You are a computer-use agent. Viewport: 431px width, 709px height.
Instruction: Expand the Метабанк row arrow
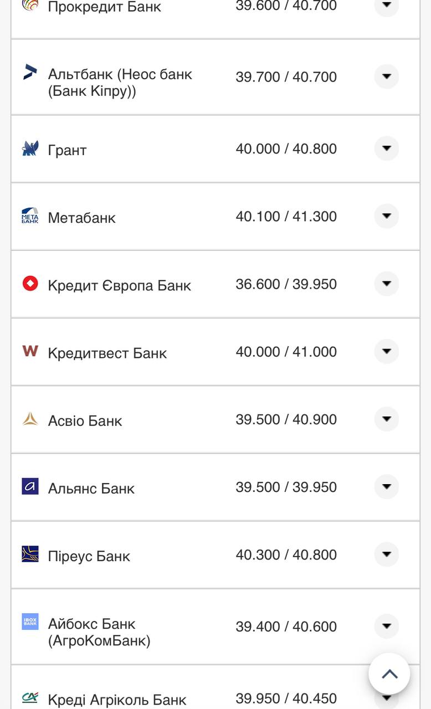386,216
